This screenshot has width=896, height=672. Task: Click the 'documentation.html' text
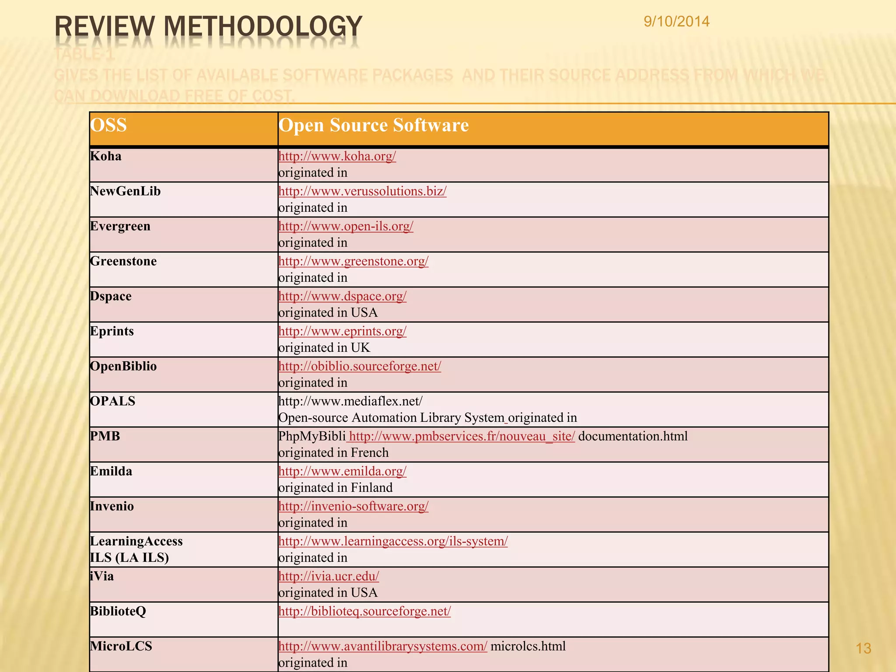pyautogui.click(x=633, y=436)
